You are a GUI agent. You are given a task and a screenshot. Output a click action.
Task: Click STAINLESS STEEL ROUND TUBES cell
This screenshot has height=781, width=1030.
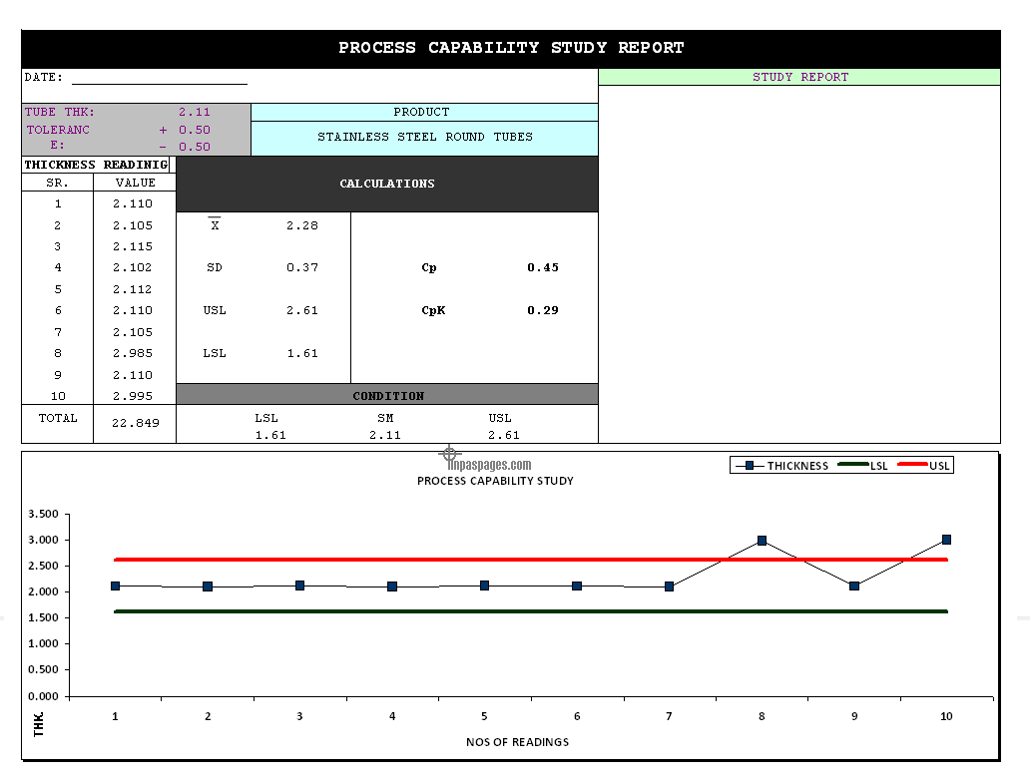424,138
